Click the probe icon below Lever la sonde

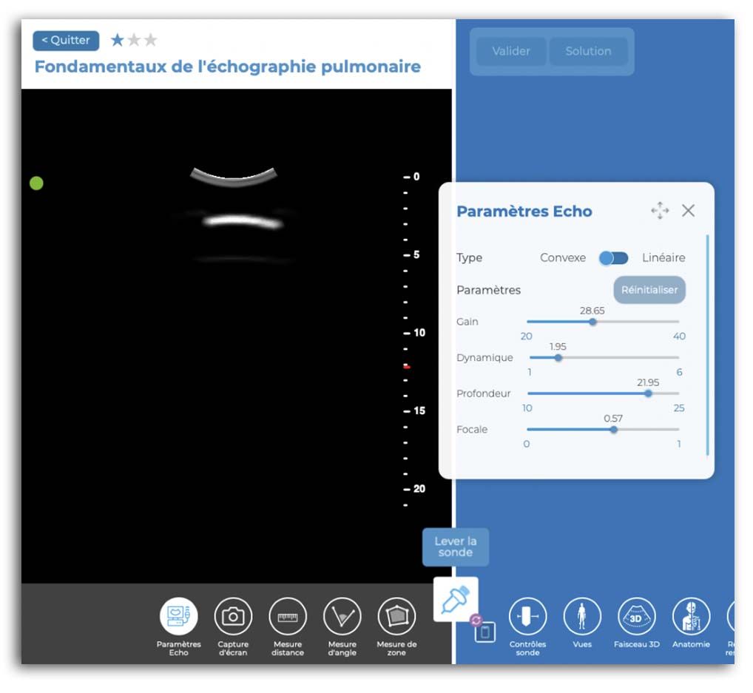point(456,599)
